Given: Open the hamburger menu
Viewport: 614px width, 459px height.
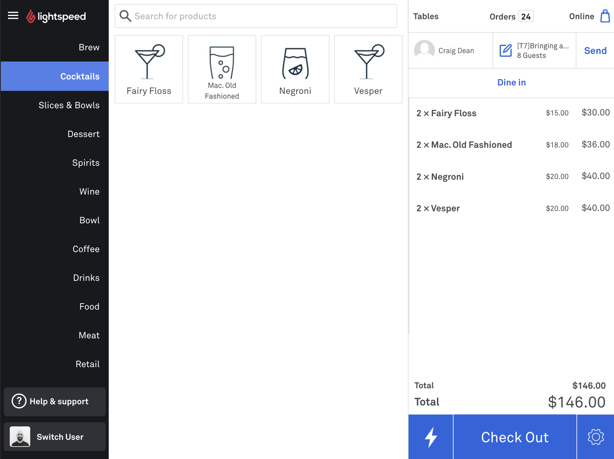Looking at the screenshot, I should pos(13,16).
